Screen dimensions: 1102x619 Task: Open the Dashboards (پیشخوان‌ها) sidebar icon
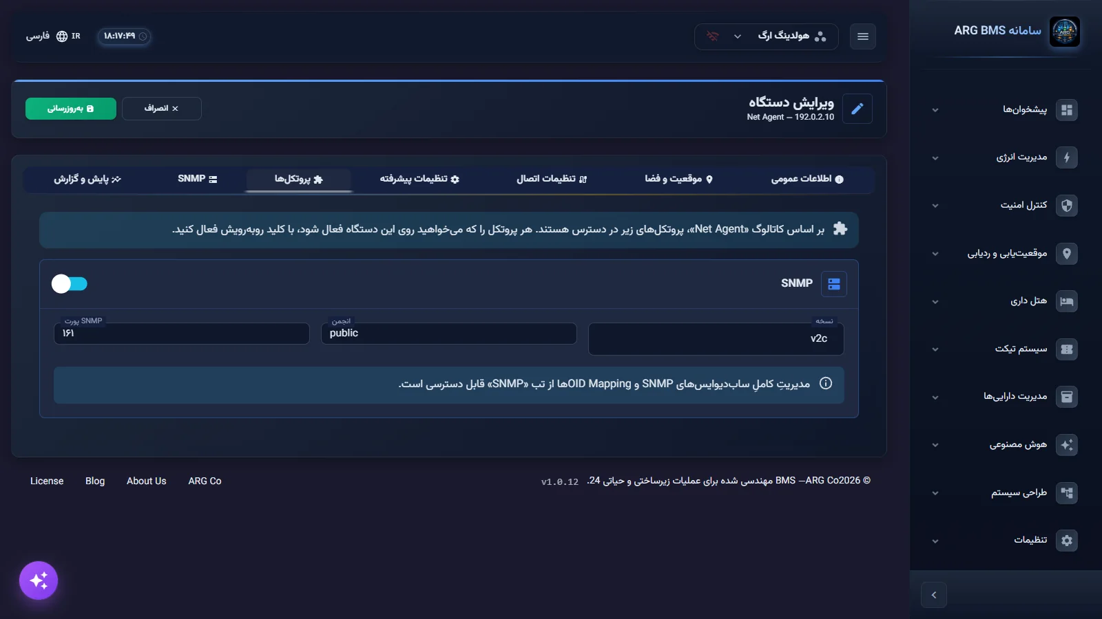coord(1067,110)
